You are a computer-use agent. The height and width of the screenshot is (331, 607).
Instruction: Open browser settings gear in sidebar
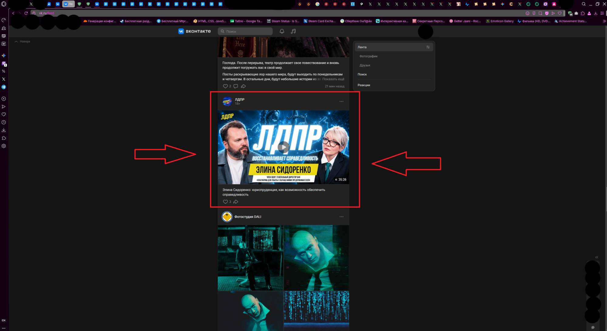point(4,146)
